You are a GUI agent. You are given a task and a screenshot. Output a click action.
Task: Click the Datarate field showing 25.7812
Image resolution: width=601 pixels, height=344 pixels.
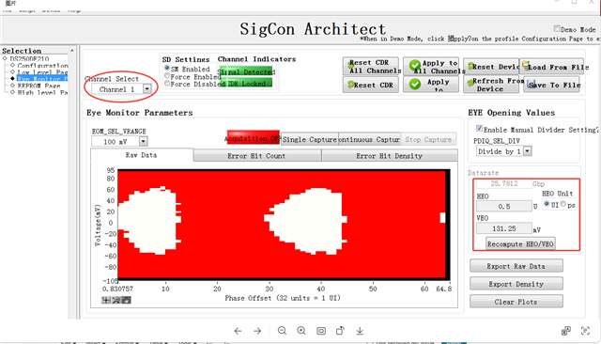[x=504, y=183]
